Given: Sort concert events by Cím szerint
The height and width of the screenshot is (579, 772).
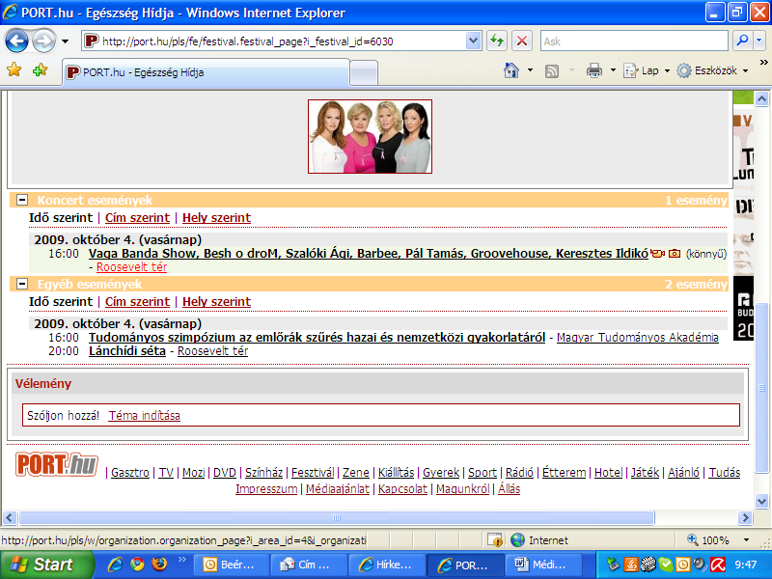Looking at the screenshot, I should (137, 218).
